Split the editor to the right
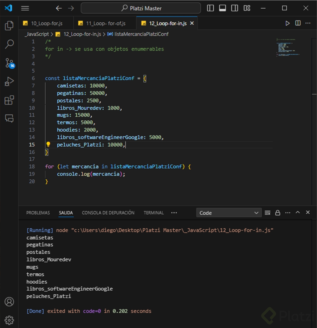Image resolution: width=317 pixels, height=328 pixels. point(298,23)
